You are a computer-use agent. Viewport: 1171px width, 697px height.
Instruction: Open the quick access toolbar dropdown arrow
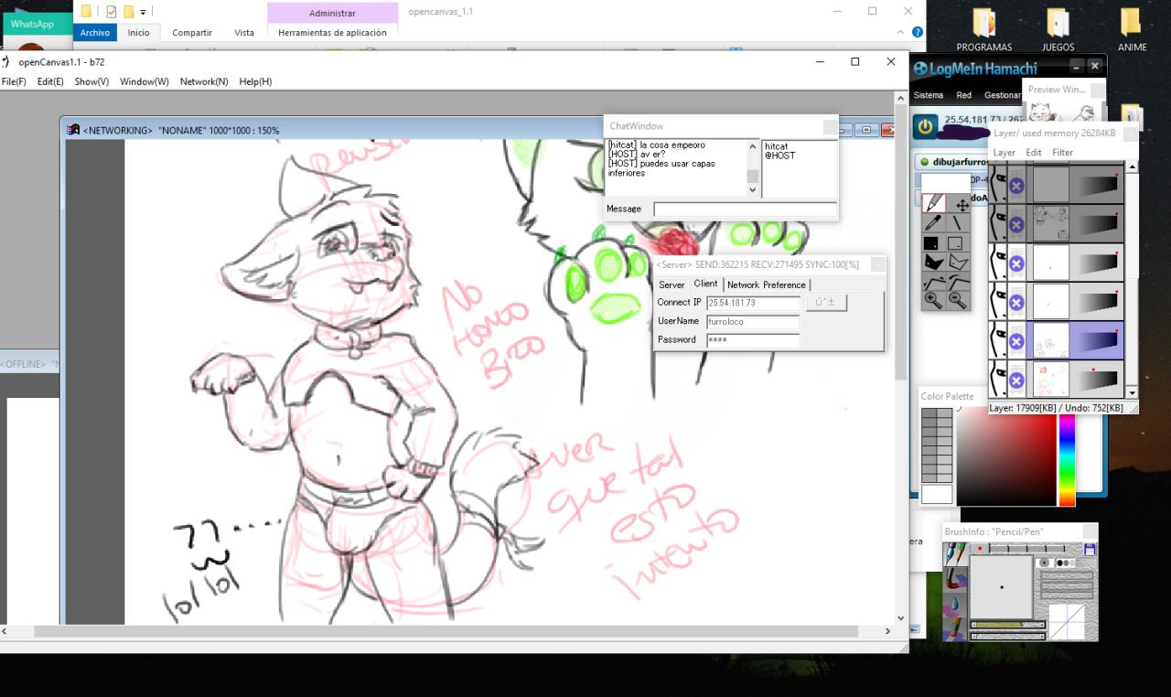click(143, 12)
